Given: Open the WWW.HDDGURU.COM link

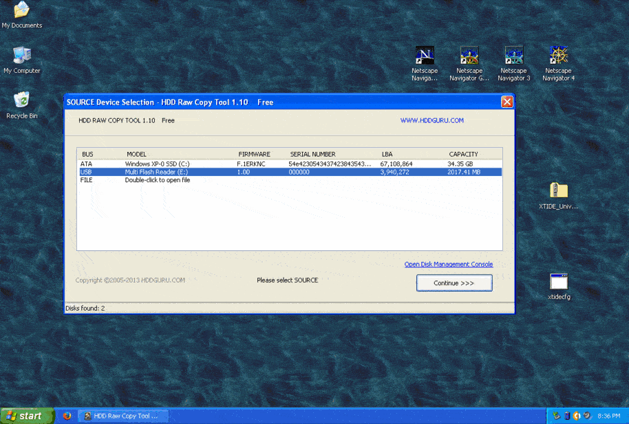Looking at the screenshot, I should (431, 120).
